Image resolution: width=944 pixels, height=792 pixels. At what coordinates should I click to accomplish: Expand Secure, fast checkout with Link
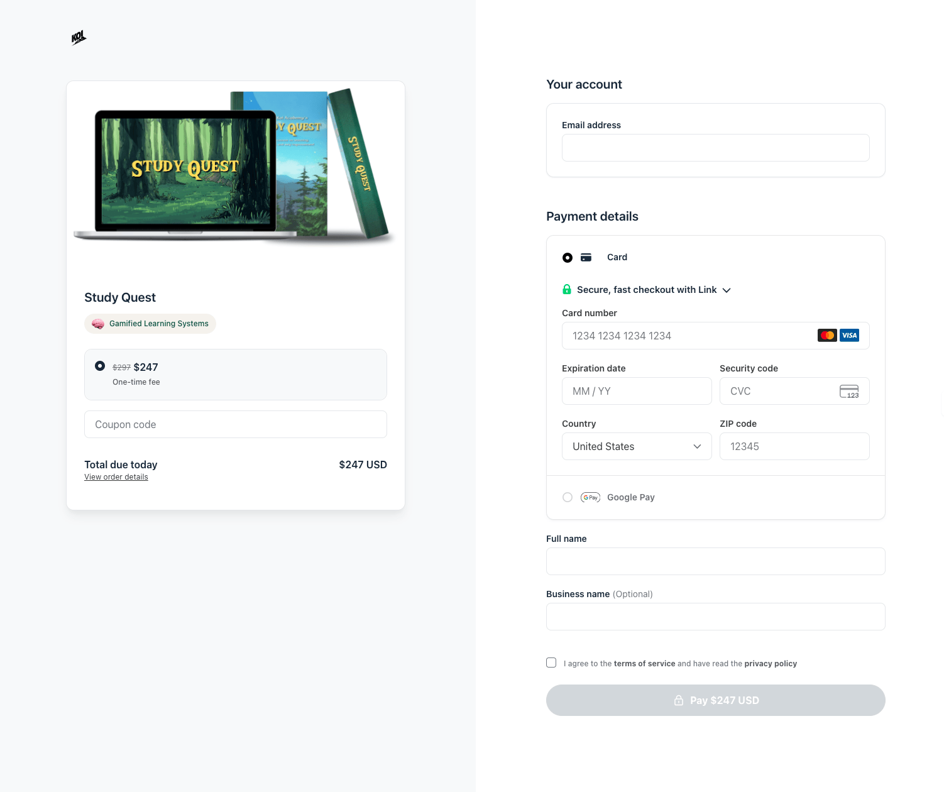646,290
